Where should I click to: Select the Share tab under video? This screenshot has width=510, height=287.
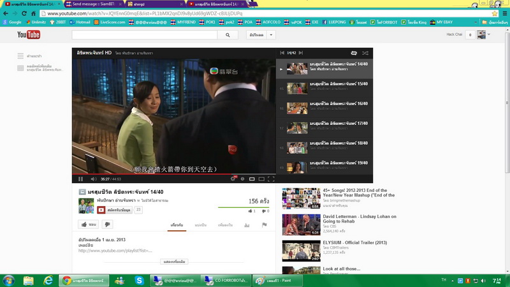(x=200, y=225)
